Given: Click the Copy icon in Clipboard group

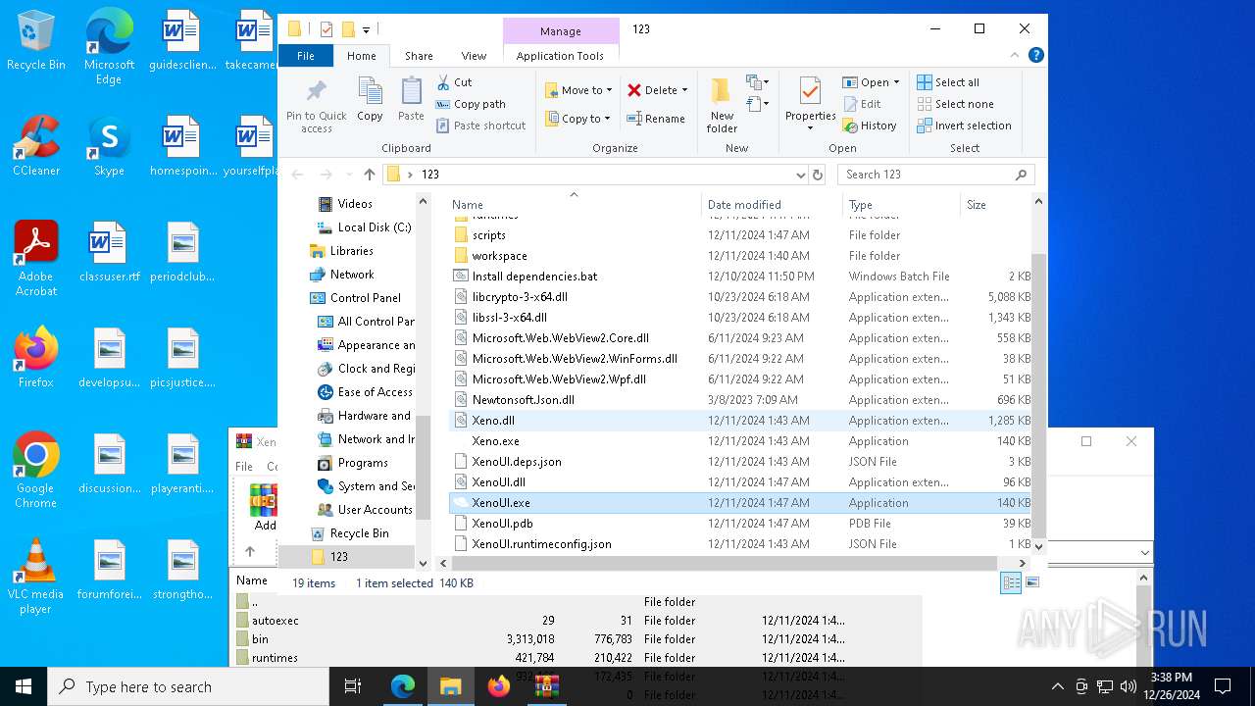Looking at the screenshot, I should (x=370, y=99).
